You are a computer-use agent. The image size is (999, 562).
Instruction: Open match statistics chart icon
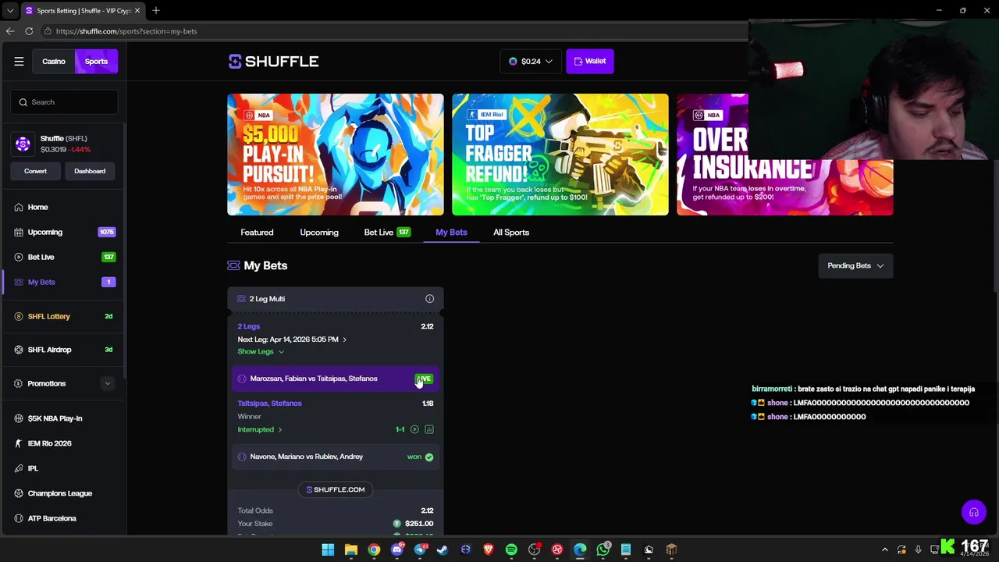pos(429,429)
